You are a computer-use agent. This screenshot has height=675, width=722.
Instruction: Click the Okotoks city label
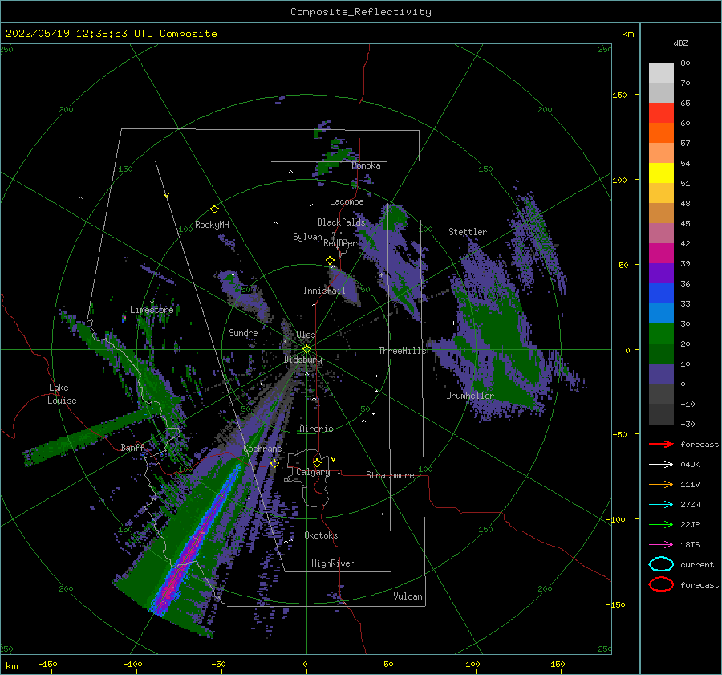[321, 535]
